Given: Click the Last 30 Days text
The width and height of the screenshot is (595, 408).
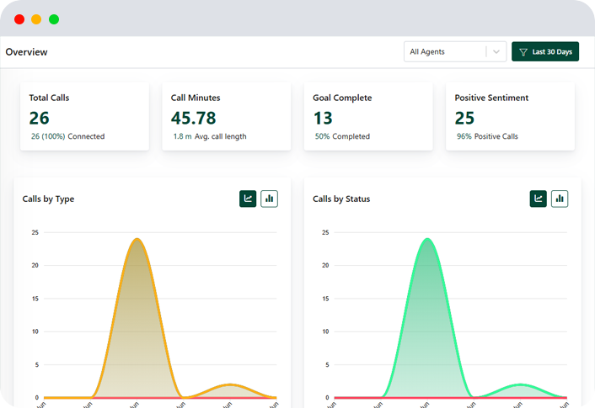Looking at the screenshot, I should coord(552,52).
